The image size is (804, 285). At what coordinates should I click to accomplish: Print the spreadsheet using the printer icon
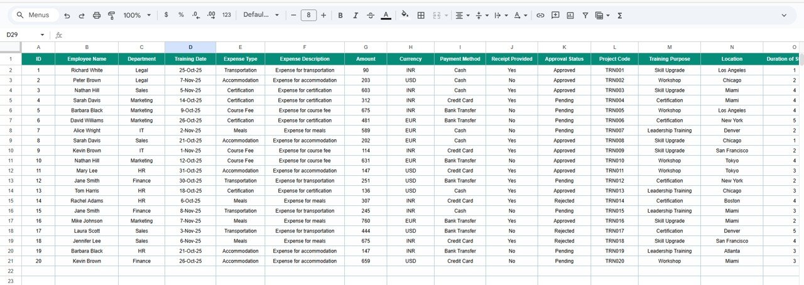[x=97, y=15]
